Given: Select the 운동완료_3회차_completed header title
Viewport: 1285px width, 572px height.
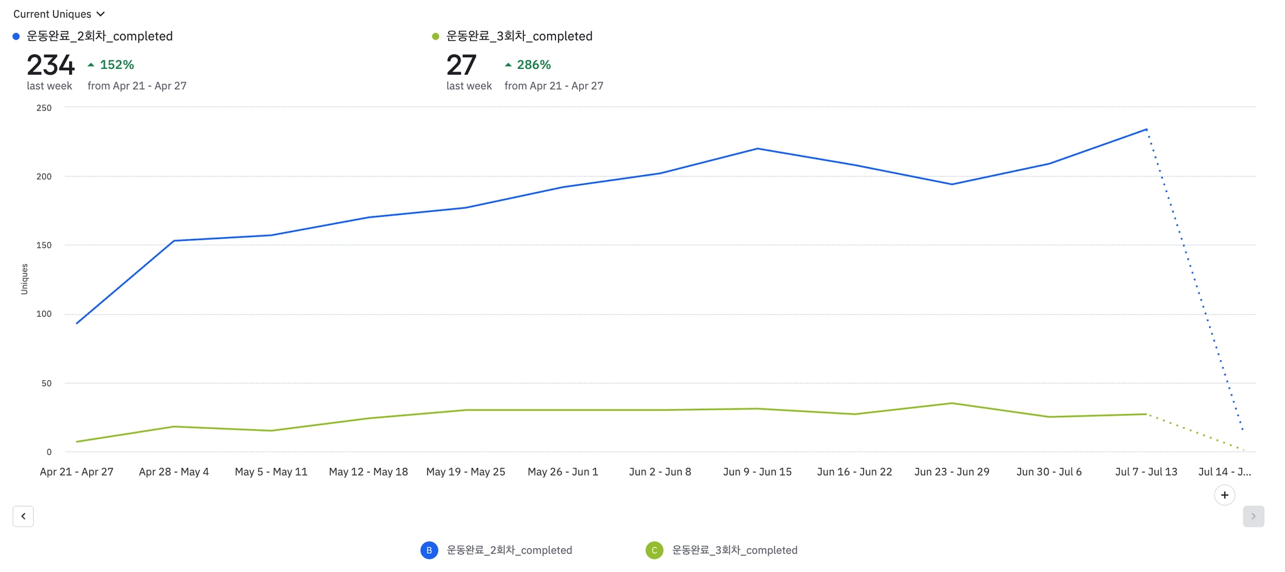Looking at the screenshot, I should click(x=519, y=36).
